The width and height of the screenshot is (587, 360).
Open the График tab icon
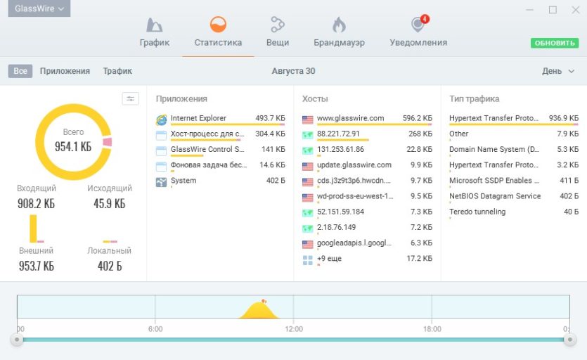pyautogui.click(x=154, y=25)
